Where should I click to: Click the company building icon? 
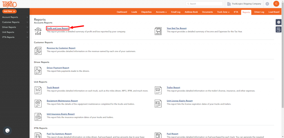click(229, 4)
